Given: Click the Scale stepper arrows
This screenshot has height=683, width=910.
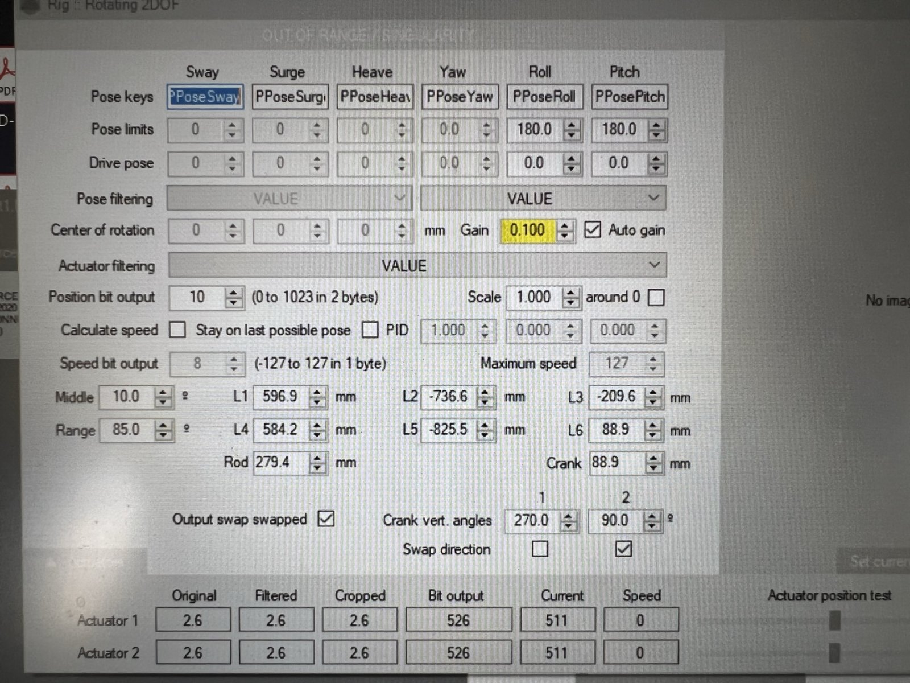Looking at the screenshot, I should pyautogui.click(x=570, y=297).
